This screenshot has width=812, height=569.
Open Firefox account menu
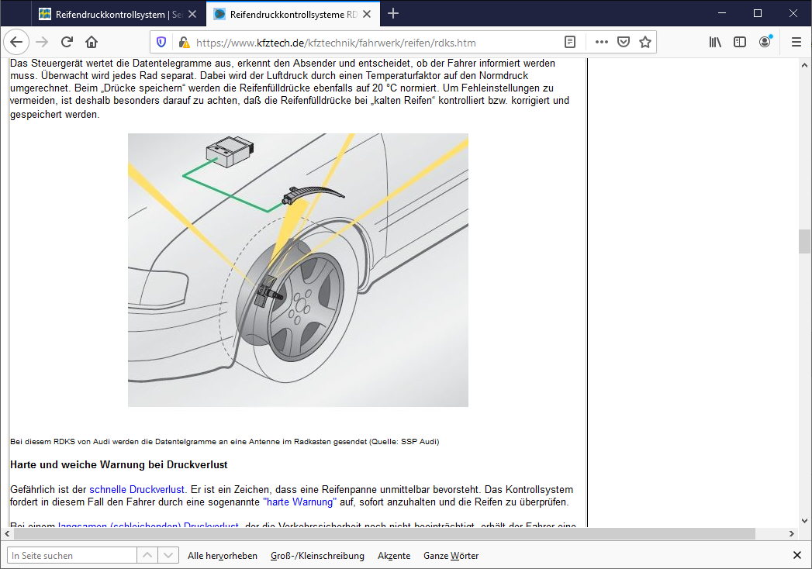pyautogui.click(x=765, y=42)
